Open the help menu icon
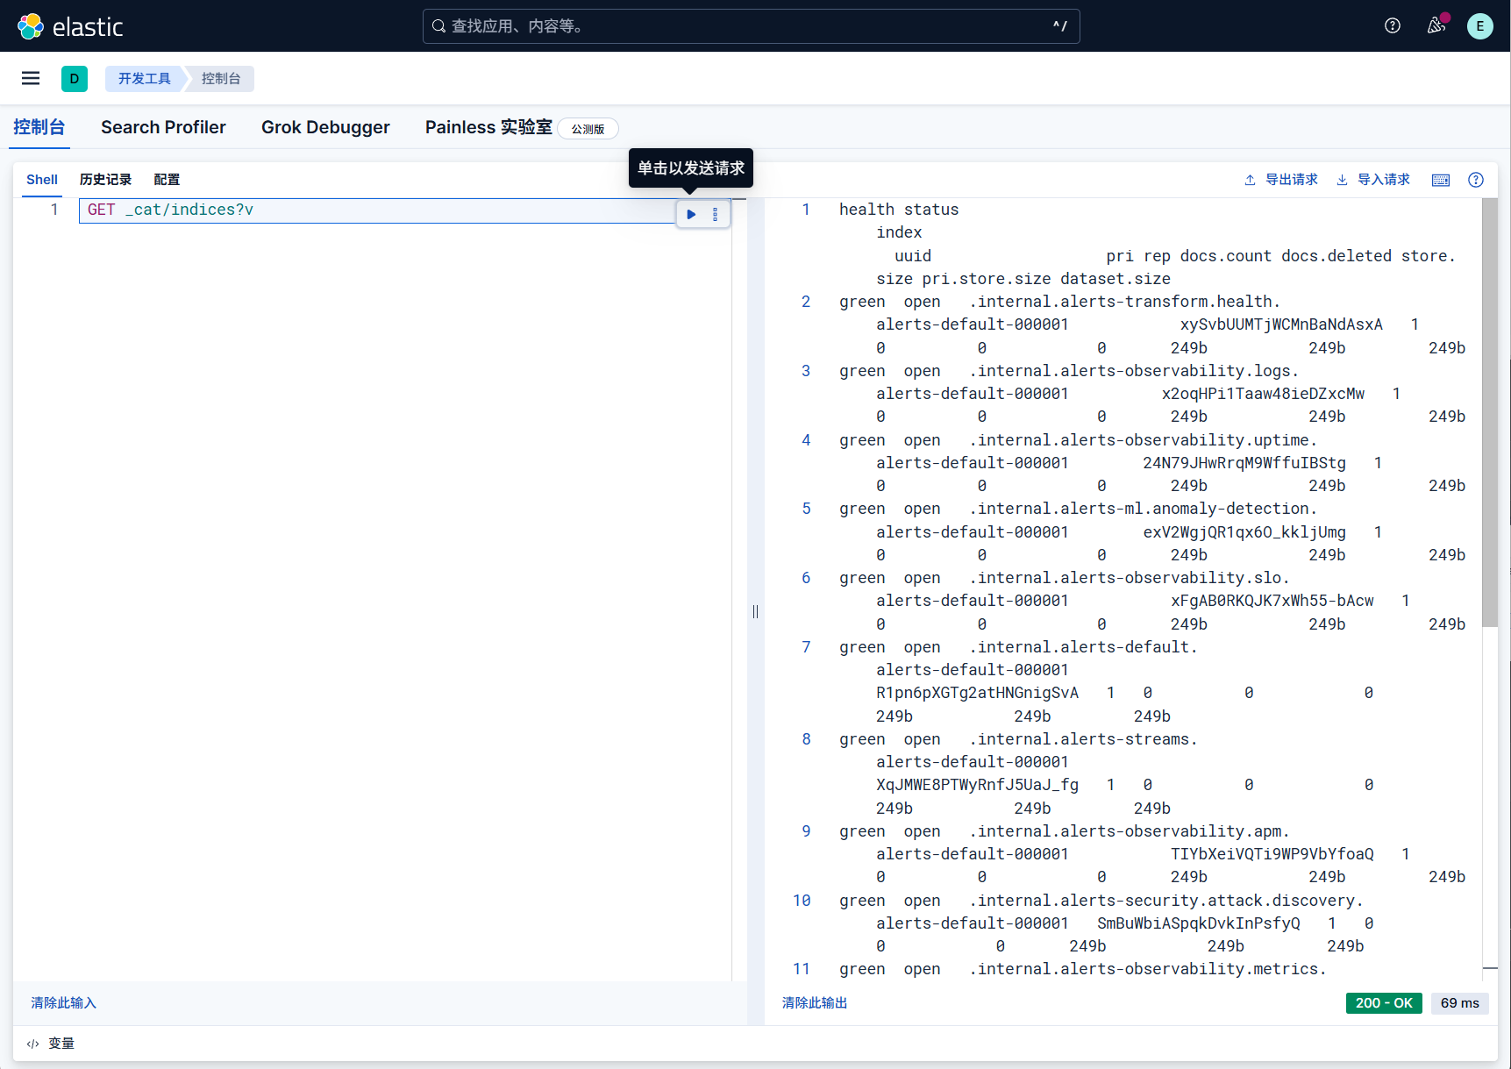The image size is (1511, 1069). [1392, 26]
